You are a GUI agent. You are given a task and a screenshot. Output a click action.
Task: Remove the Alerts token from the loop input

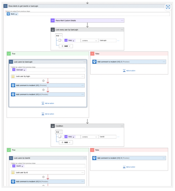tap(16, 14)
